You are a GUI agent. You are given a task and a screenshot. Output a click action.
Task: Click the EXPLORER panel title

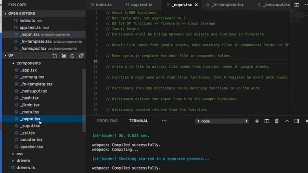17,5
